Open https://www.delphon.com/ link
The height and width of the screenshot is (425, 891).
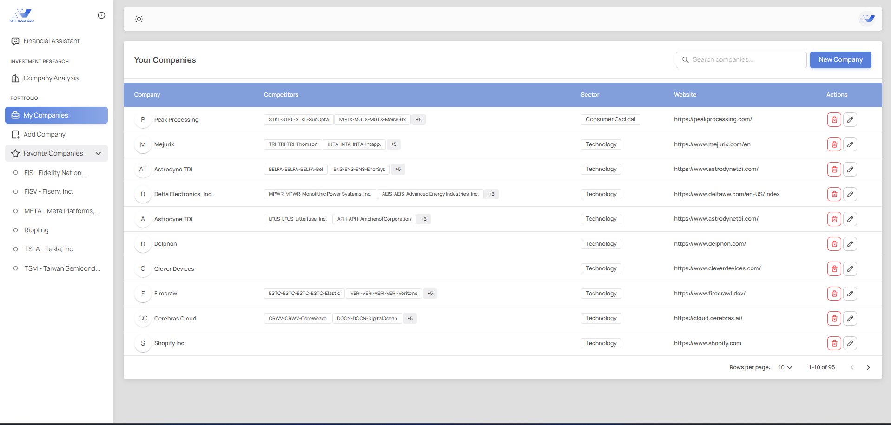point(710,244)
